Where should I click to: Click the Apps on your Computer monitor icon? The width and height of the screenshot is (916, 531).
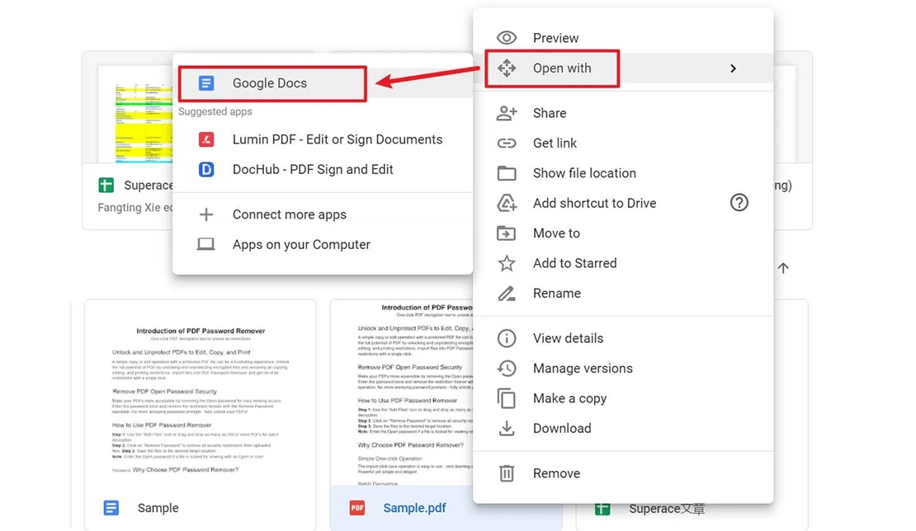click(205, 244)
